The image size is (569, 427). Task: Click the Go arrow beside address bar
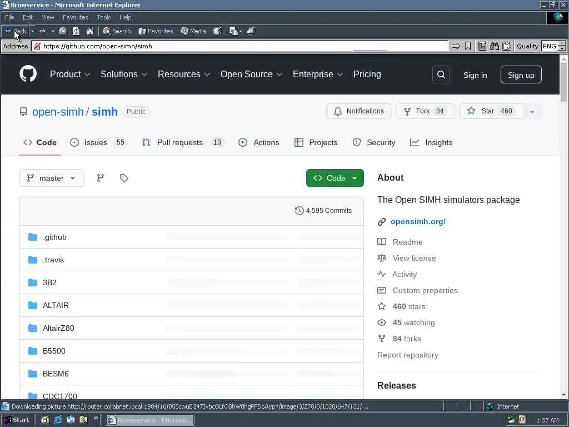pyautogui.click(x=456, y=46)
